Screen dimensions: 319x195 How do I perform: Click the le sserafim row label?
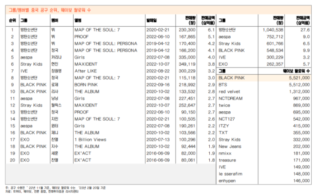pos(231,174)
